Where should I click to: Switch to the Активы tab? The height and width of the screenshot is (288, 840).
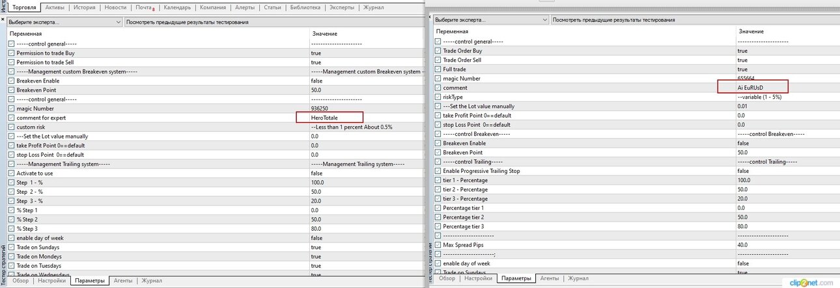pyautogui.click(x=55, y=8)
